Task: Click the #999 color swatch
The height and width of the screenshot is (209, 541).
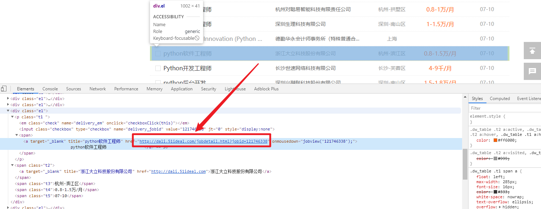Action: tap(496, 158)
